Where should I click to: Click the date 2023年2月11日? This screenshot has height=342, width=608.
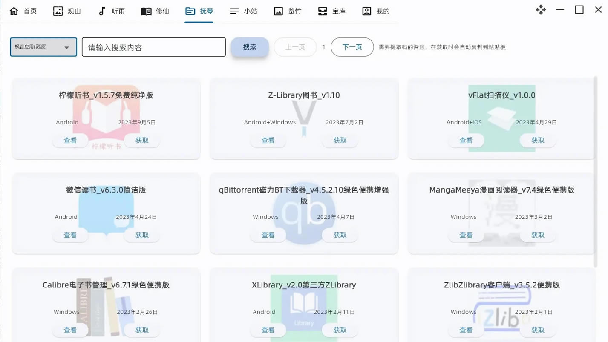coord(334,312)
